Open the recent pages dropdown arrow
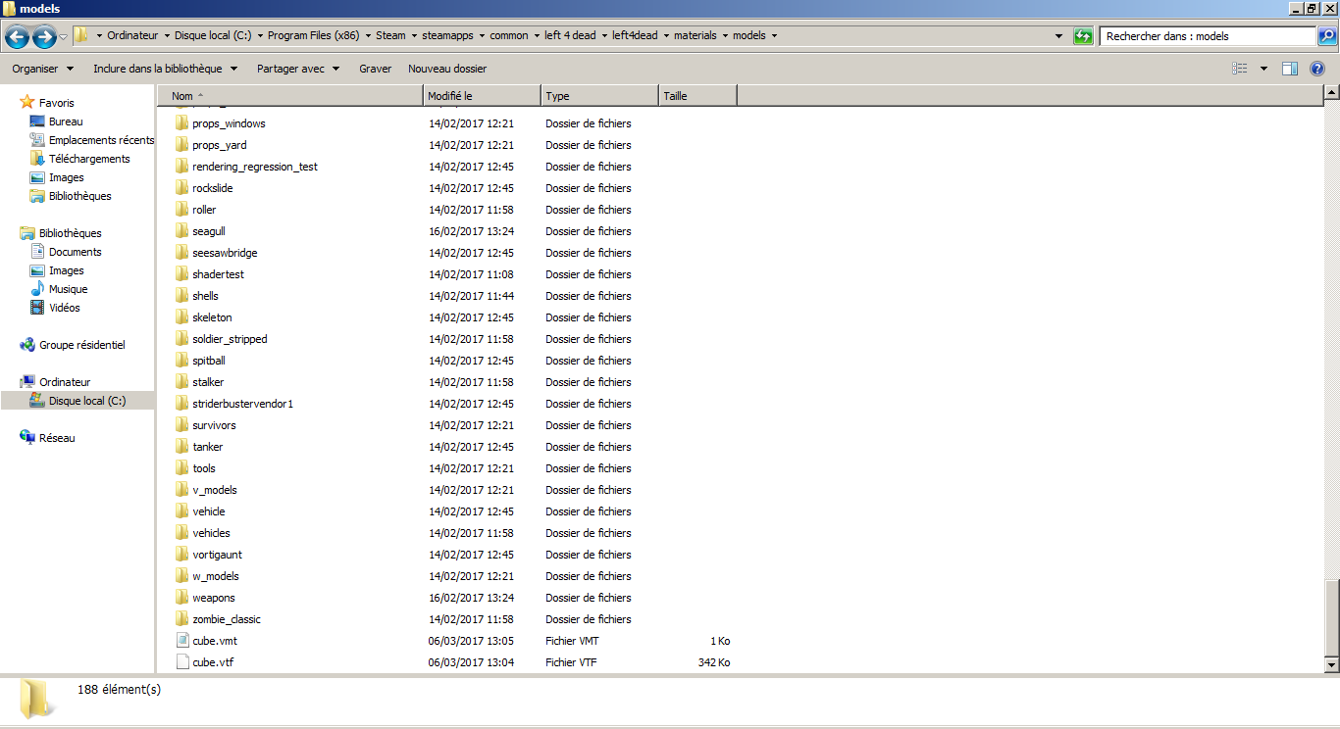Screen dimensions: 1340x729 64,37
